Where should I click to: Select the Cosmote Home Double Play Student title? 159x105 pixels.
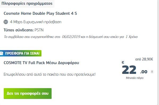(x=40, y=13)
